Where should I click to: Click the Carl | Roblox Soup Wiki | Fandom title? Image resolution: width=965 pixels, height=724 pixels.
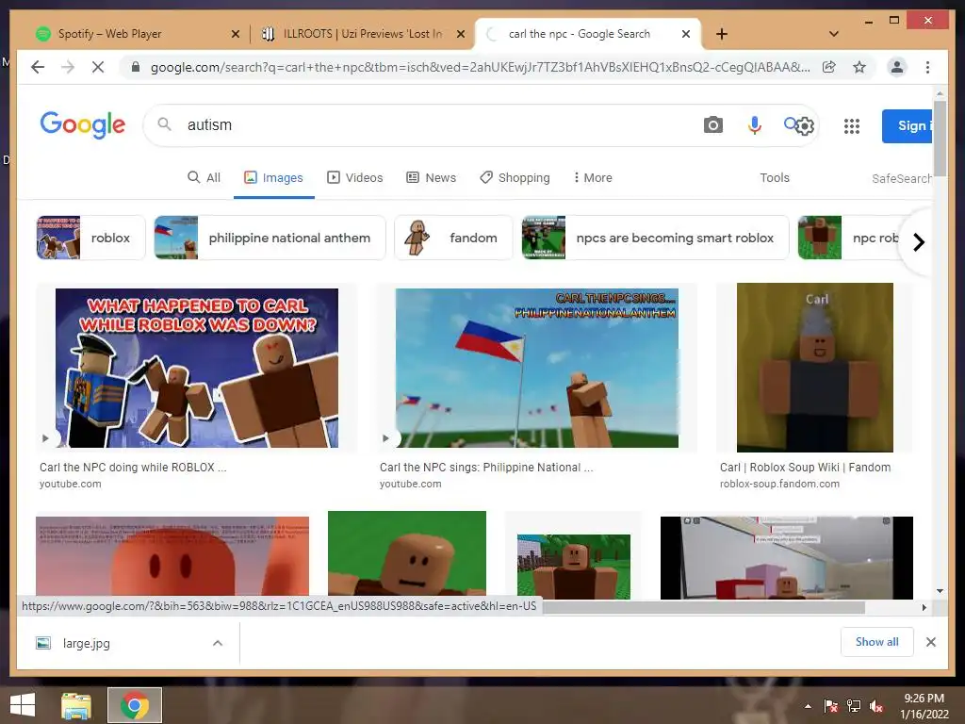coord(805,468)
